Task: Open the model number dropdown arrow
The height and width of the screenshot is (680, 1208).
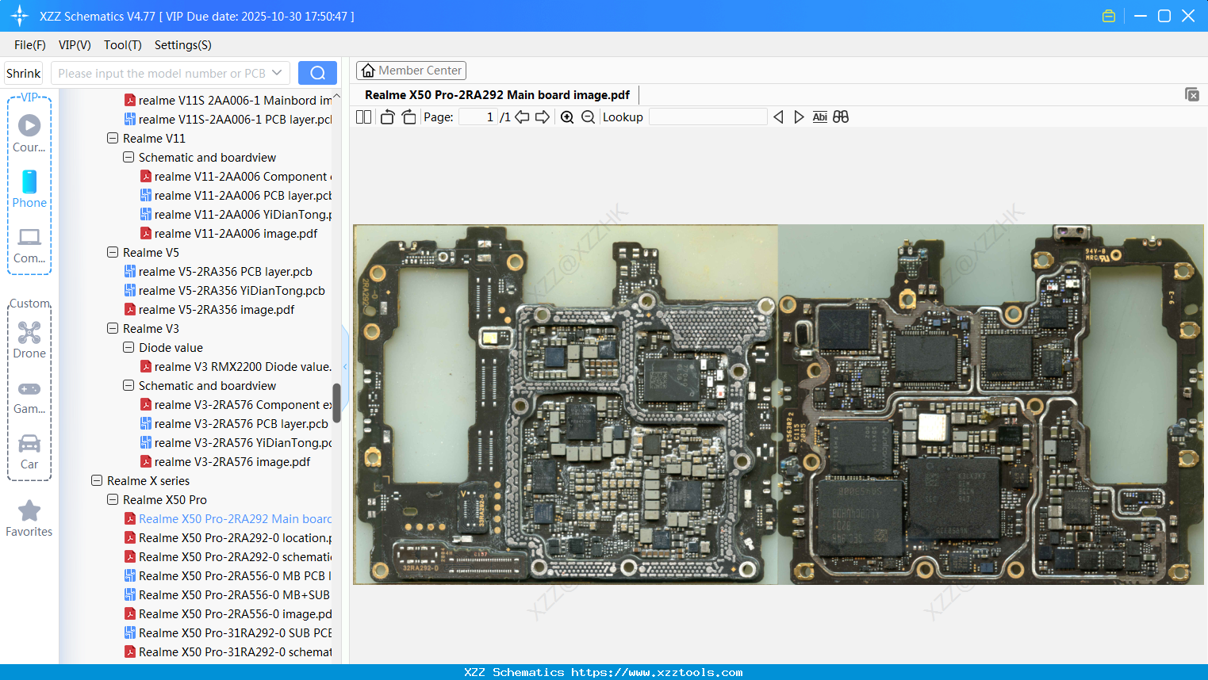Action: [277, 73]
